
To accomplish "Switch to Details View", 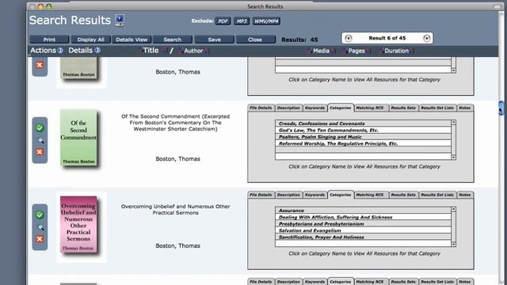I will pyautogui.click(x=132, y=40).
